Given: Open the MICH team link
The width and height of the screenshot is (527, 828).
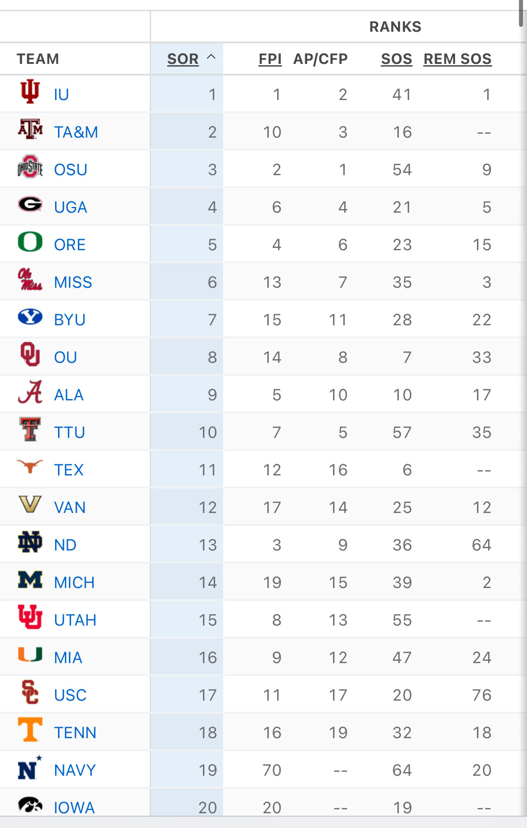Looking at the screenshot, I should tap(74, 583).
